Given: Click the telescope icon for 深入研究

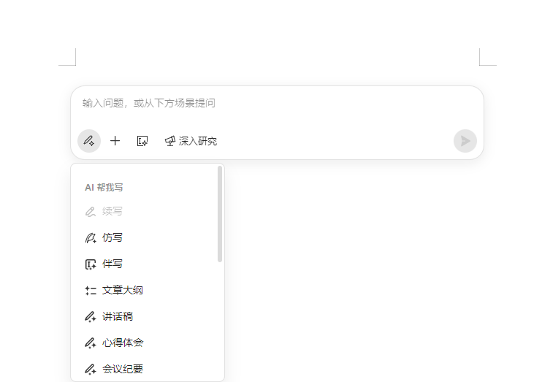Looking at the screenshot, I should pyautogui.click(x=169, y=141).
